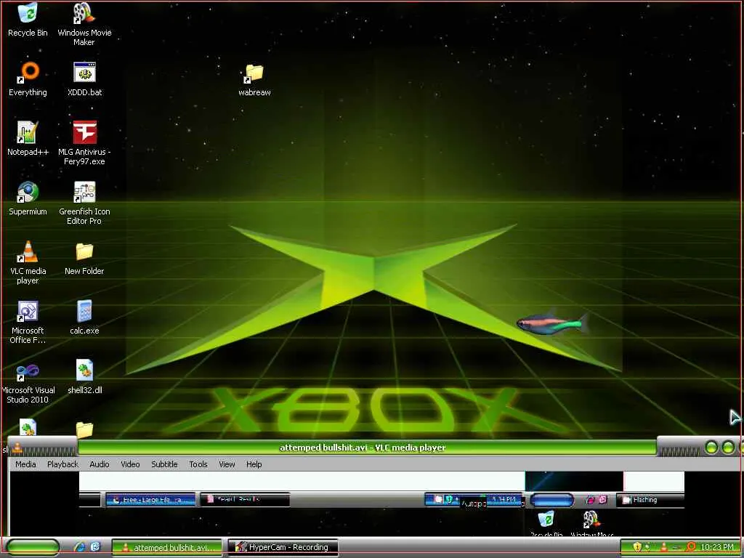Click the orange Everything icon in system tray
Viewport: 744px width, 558px height.
[692, 547]
